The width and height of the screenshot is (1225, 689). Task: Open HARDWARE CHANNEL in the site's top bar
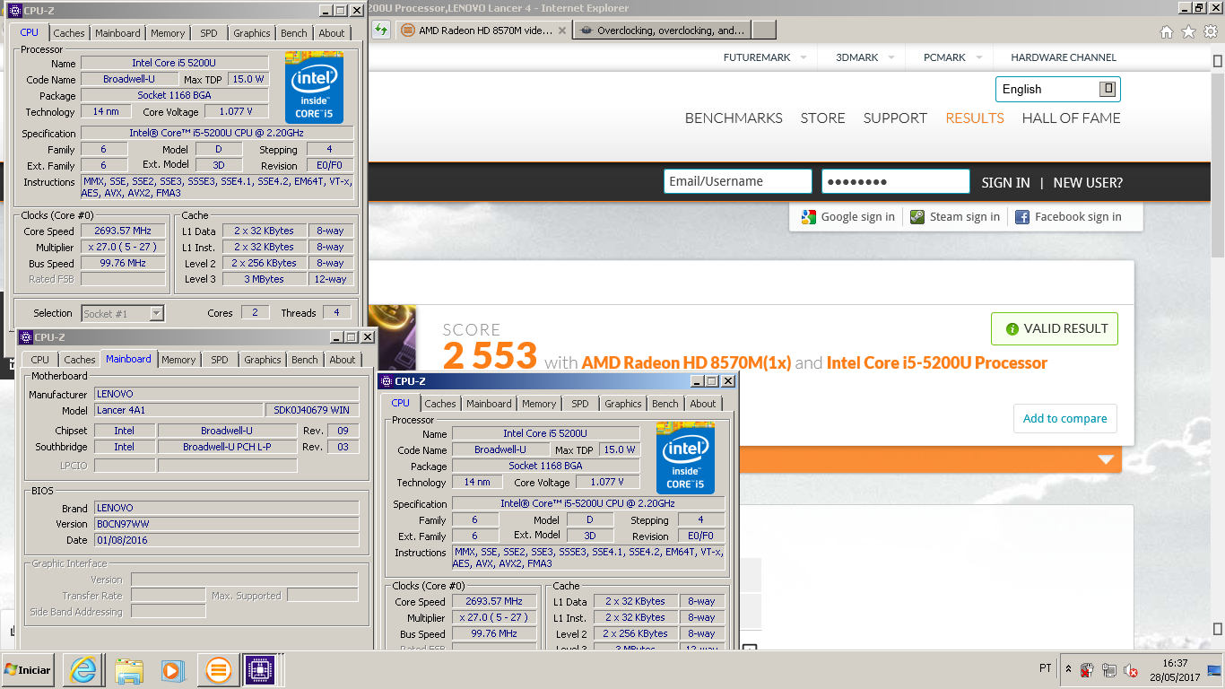pyautogui.click(x=1064, y=57)
